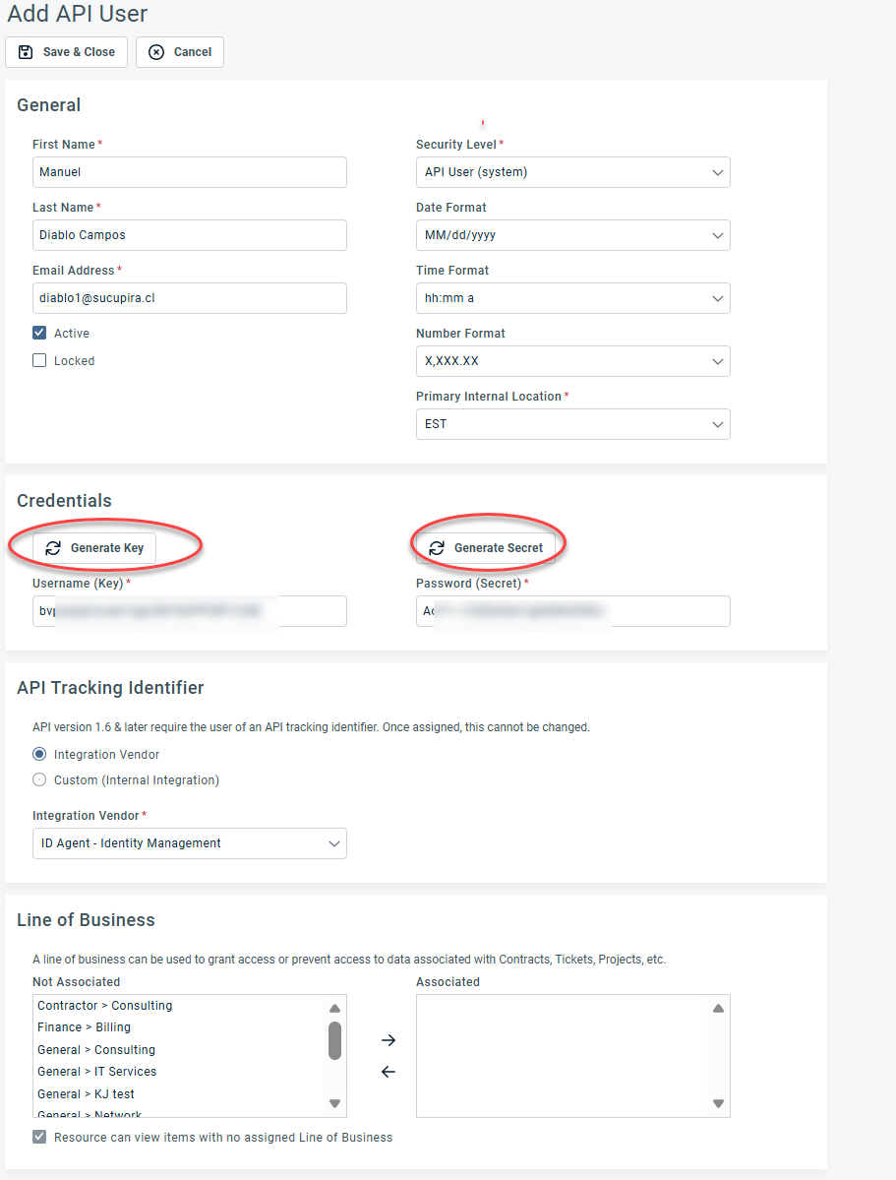Open the Security Level dropdown
Screen dimensions: 896x1180
click(x=572, y=172)
